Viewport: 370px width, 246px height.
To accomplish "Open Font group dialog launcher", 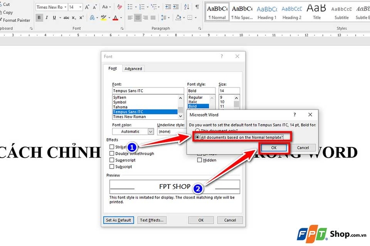I will pyautogui.click(x=122, y=28).
